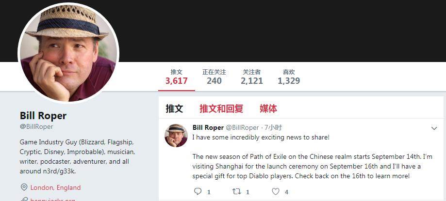The height and width of the screenshot is (201, 446).
Task: Open the large Bill Roper profile photo
Action: [x=68, y=52]
